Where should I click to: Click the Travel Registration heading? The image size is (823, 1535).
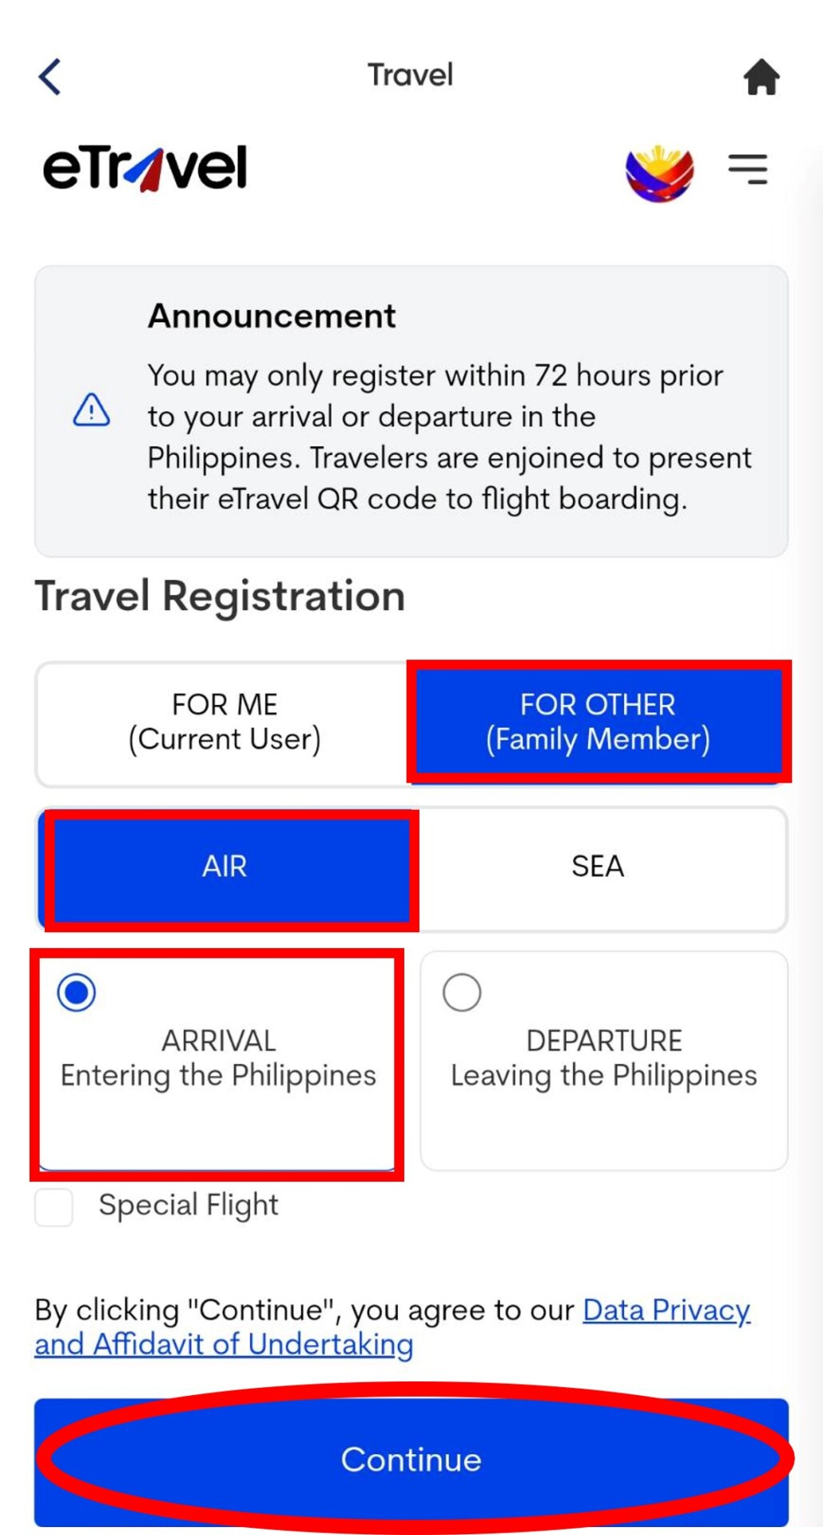point(220,596)
